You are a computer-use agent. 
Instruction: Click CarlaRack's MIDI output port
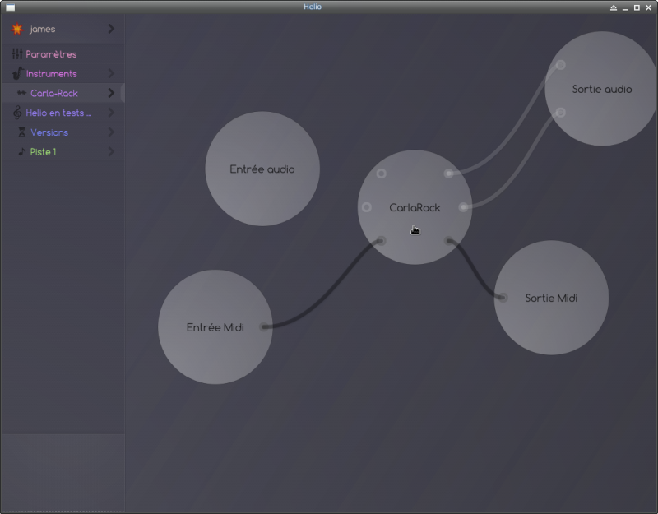(x=448, y=241)
